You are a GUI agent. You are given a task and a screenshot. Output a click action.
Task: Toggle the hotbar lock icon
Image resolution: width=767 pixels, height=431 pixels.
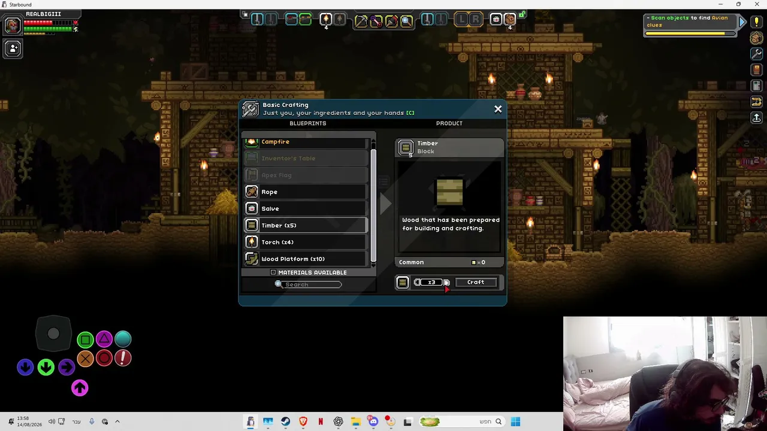pyautogui.click(x=523, y=14)
